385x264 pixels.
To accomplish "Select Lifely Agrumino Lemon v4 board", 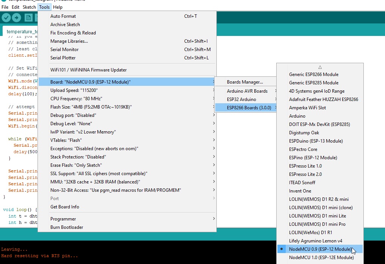I will 320,241.
